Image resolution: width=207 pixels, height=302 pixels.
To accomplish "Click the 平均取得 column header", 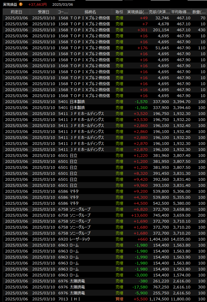I will click(181, 12).
